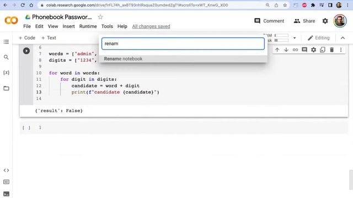Expand the runtime connection dropdown arrow
353x198 pixels.
pos(295,38)
